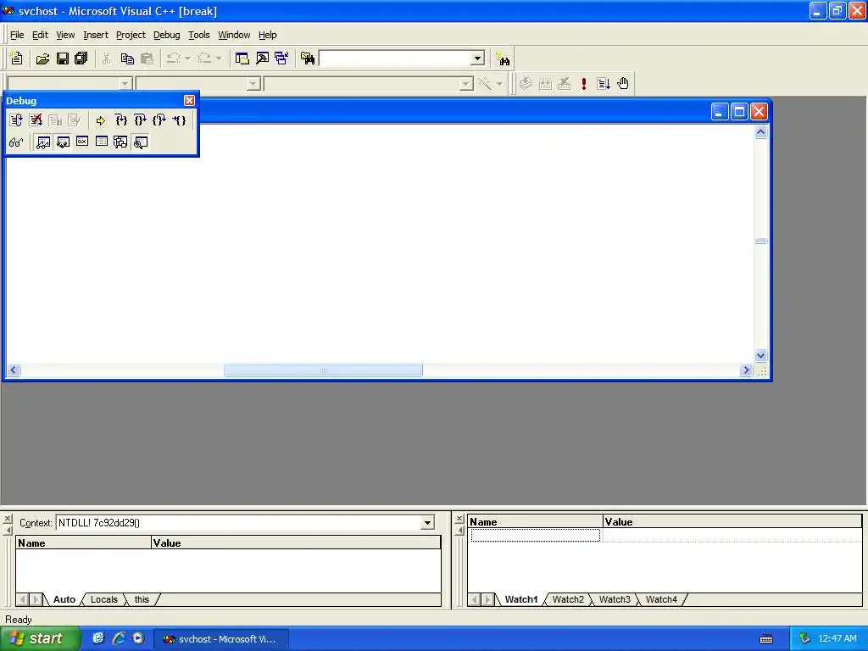This screenshot has height=651, width=868.
Task: Click the scroll-down arrow of the disassembly window
Action: 760,356
